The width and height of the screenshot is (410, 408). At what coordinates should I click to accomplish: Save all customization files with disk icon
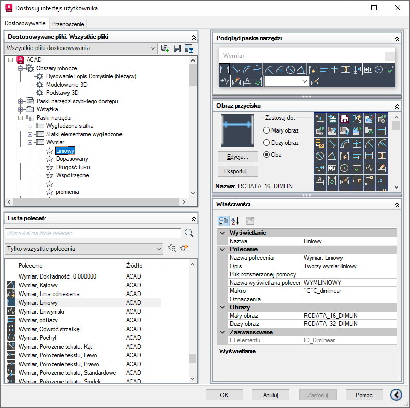pyautogui.click(x=177, y=48)
